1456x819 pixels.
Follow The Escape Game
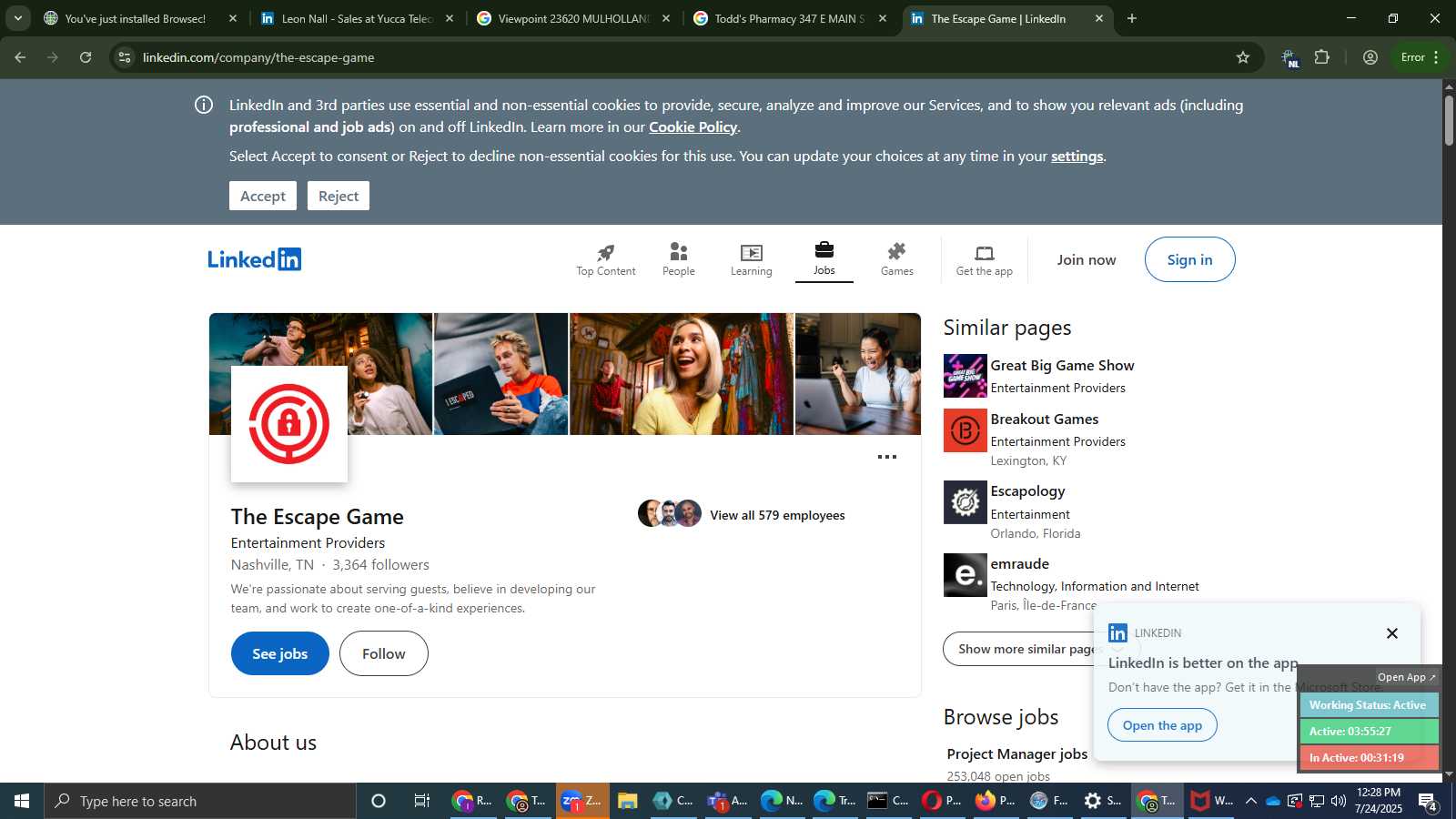click(x=384, y=653)
